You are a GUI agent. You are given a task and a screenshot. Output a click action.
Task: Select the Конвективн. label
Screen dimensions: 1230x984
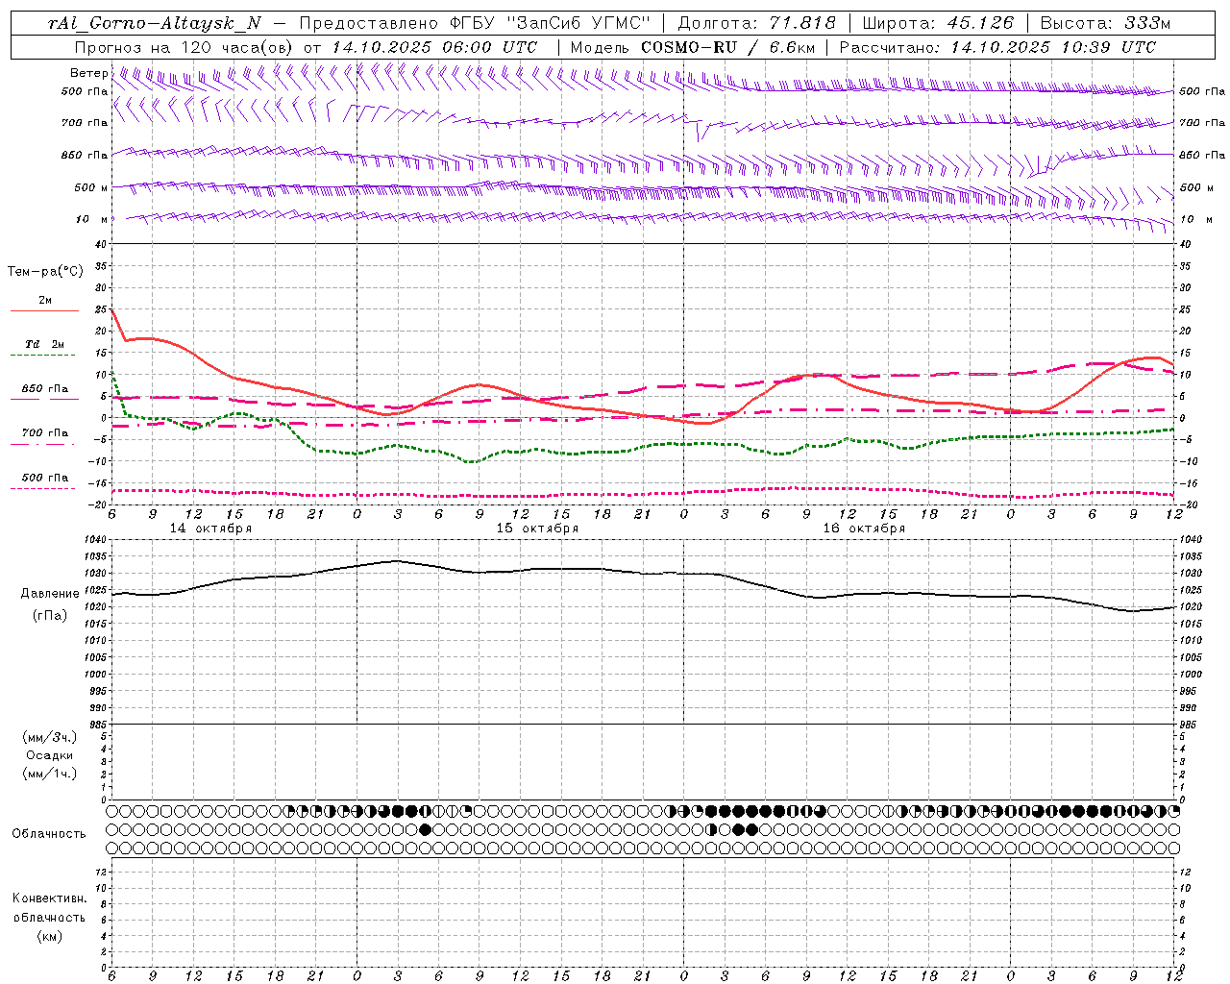(x=49, y=898)
